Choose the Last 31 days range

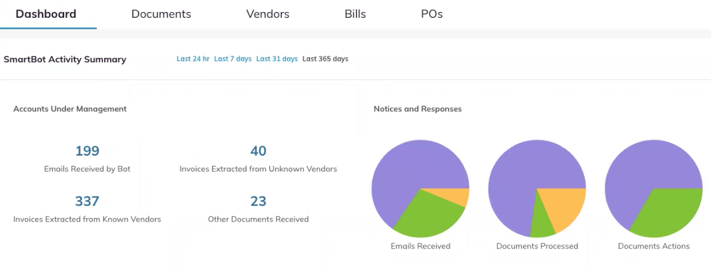[277, 59]
